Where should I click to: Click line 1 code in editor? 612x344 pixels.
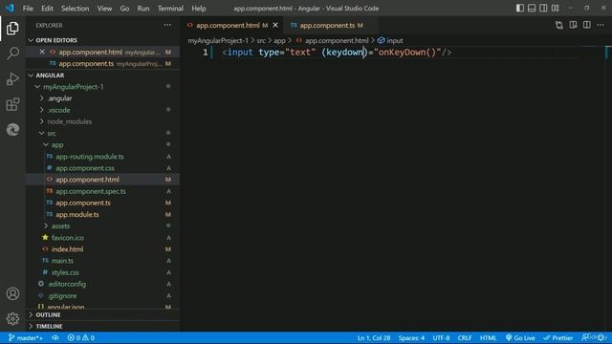[337, 53]
